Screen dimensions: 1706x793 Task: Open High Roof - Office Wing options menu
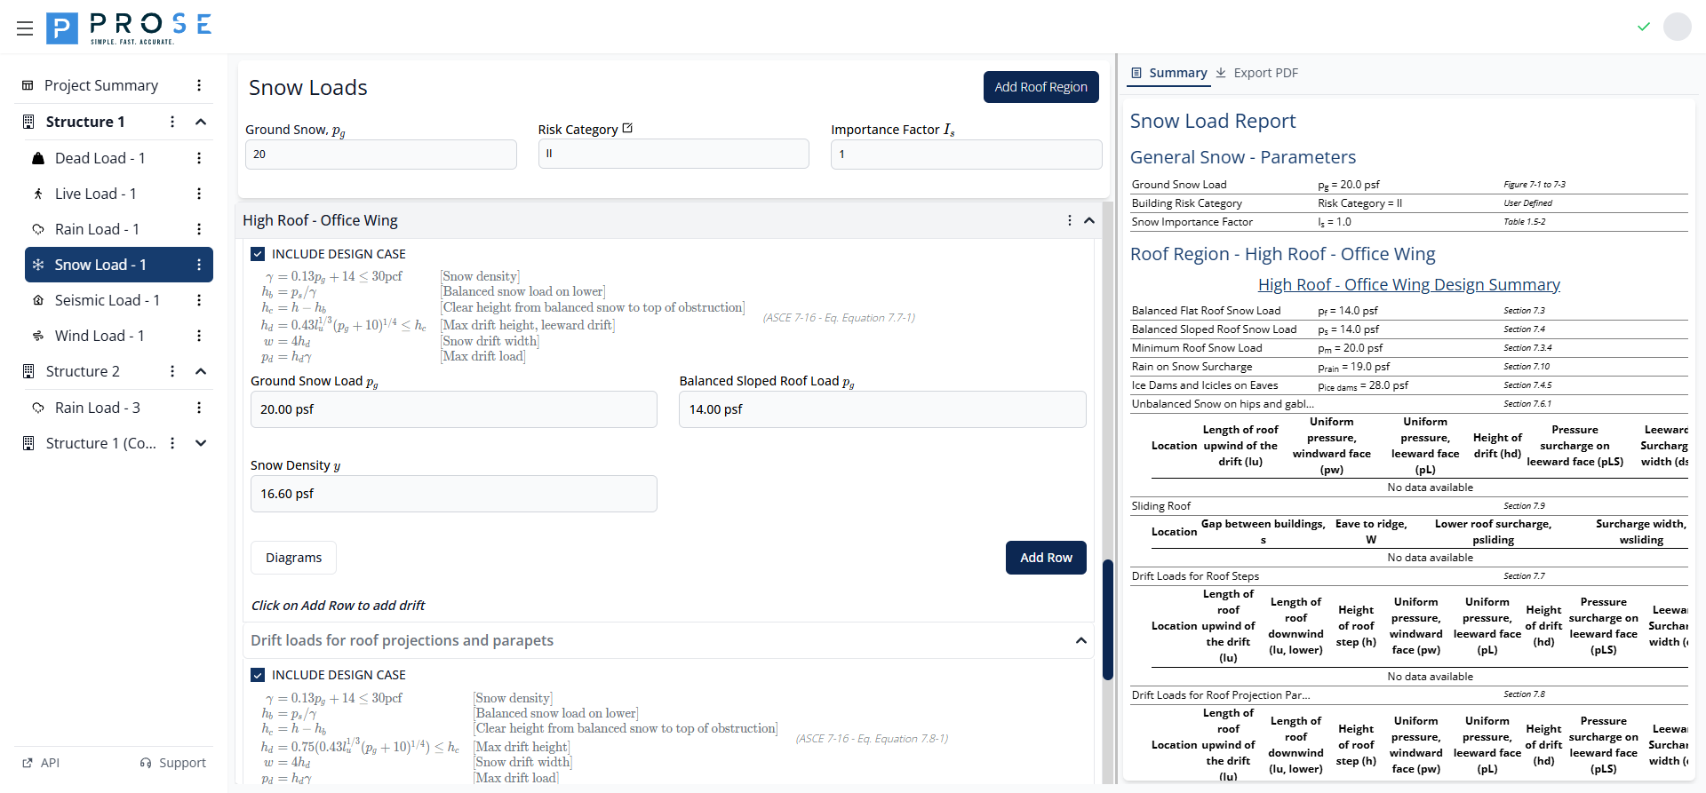coord(1069,220)
